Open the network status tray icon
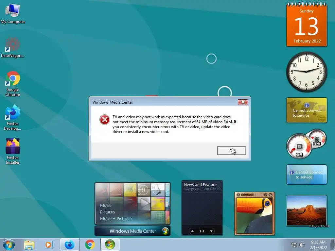The width and height of the screenshot is (335, 251). (x=294, y=245)
